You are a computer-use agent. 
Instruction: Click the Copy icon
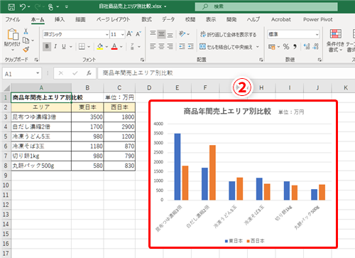[26, 41]
